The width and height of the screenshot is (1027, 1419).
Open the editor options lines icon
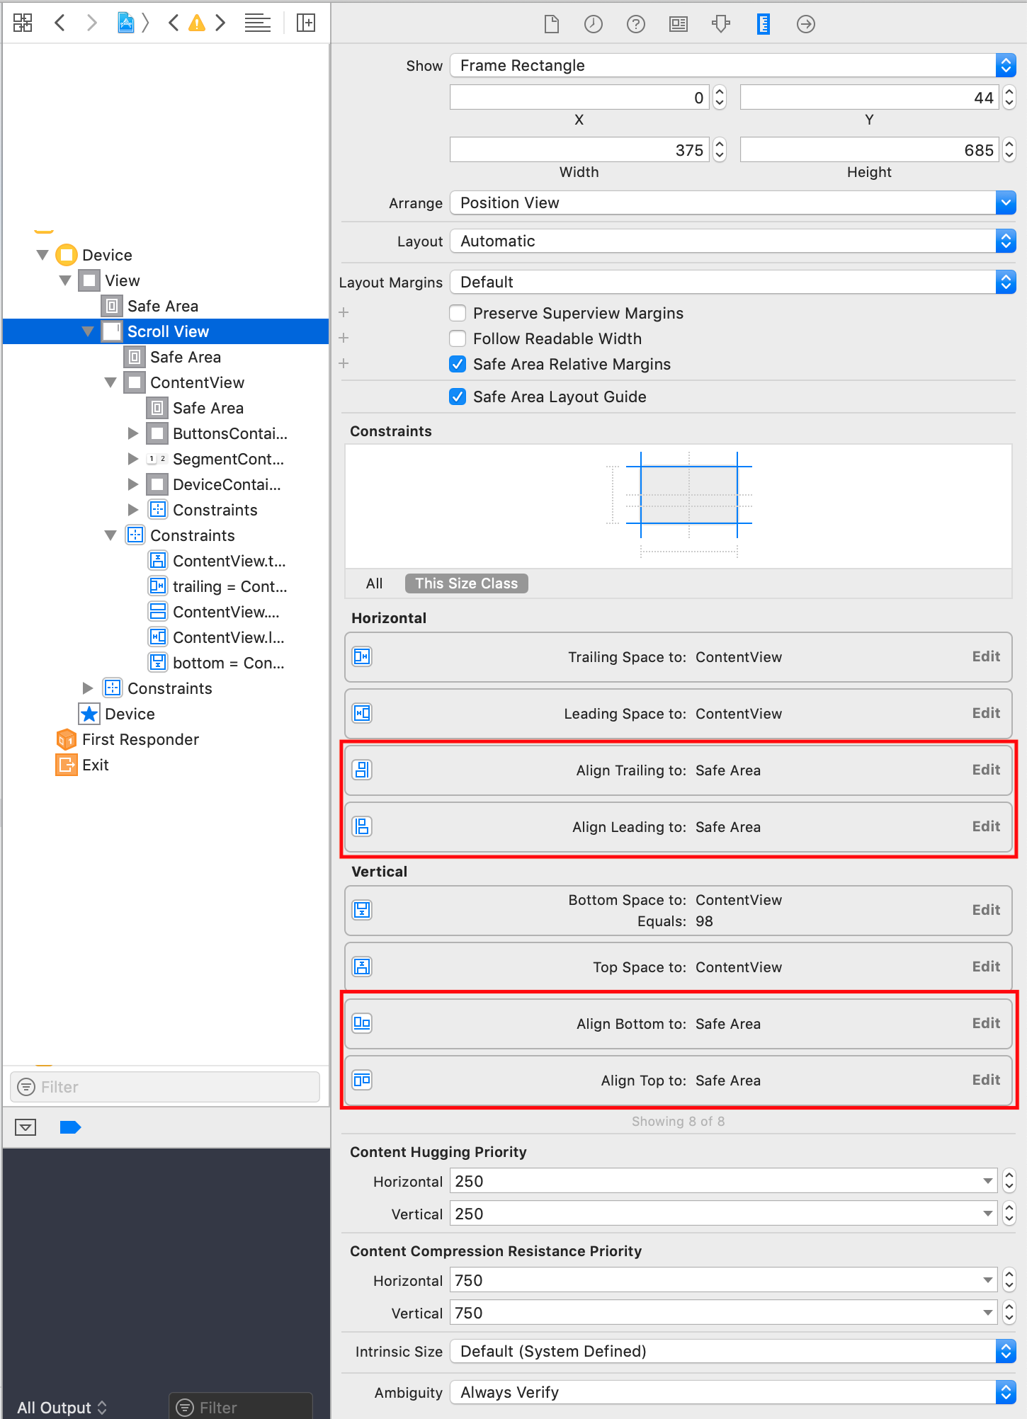[258, 23]
